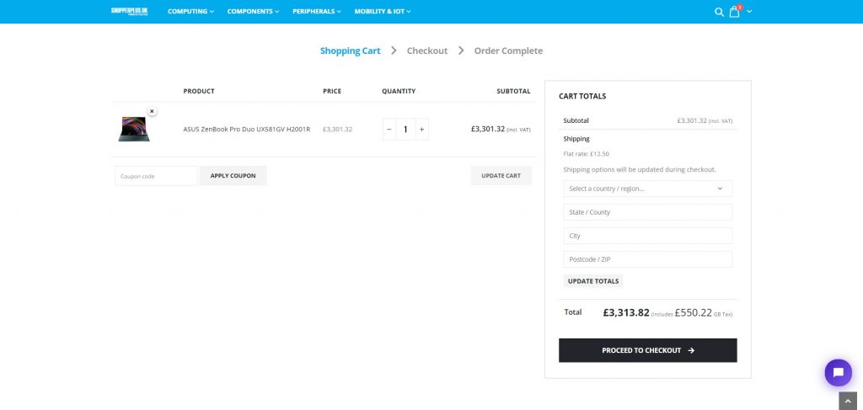Focus the State / County field
Screen dimensions: 863x410
coord(648,212)
